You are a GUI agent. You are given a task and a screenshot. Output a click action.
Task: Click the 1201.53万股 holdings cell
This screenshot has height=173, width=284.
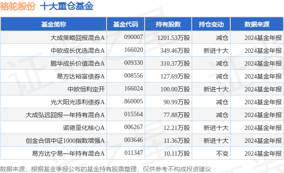coord(174,38)
